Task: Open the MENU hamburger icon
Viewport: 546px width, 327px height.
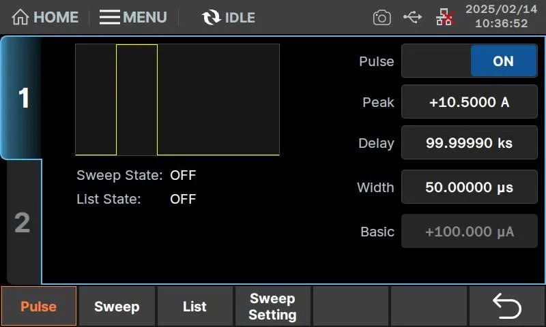Action: click(x=110, y=18)
